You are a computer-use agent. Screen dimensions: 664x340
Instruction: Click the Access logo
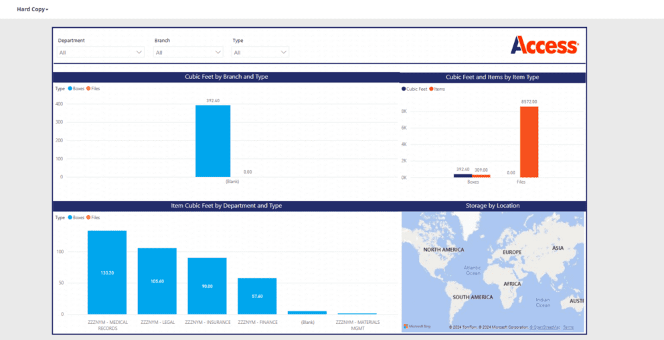click(544, 45)
